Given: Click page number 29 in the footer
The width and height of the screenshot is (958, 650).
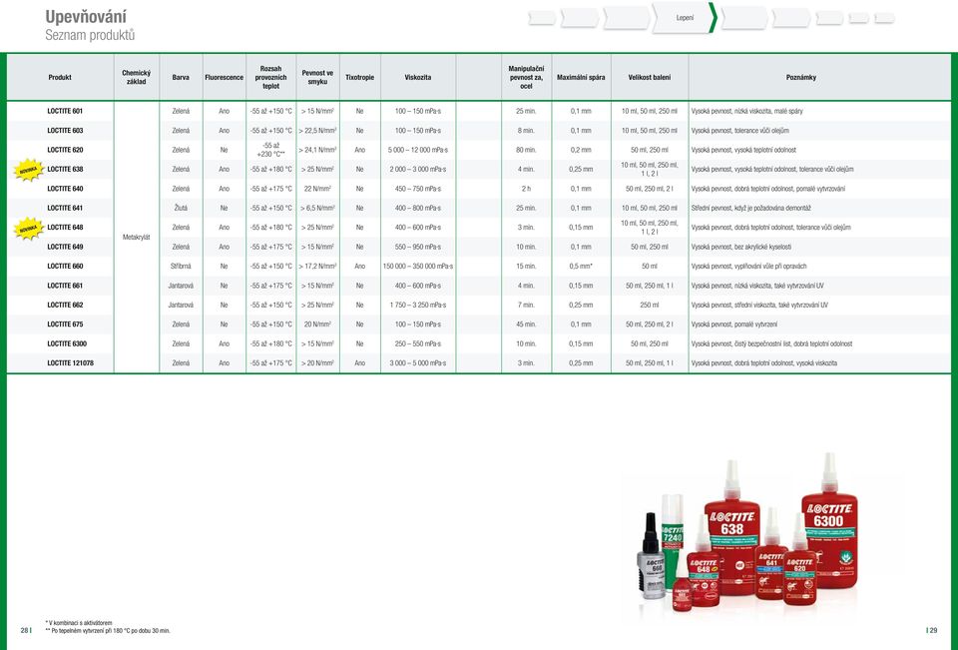Looking at the screenshot, I should click(932, 630).
